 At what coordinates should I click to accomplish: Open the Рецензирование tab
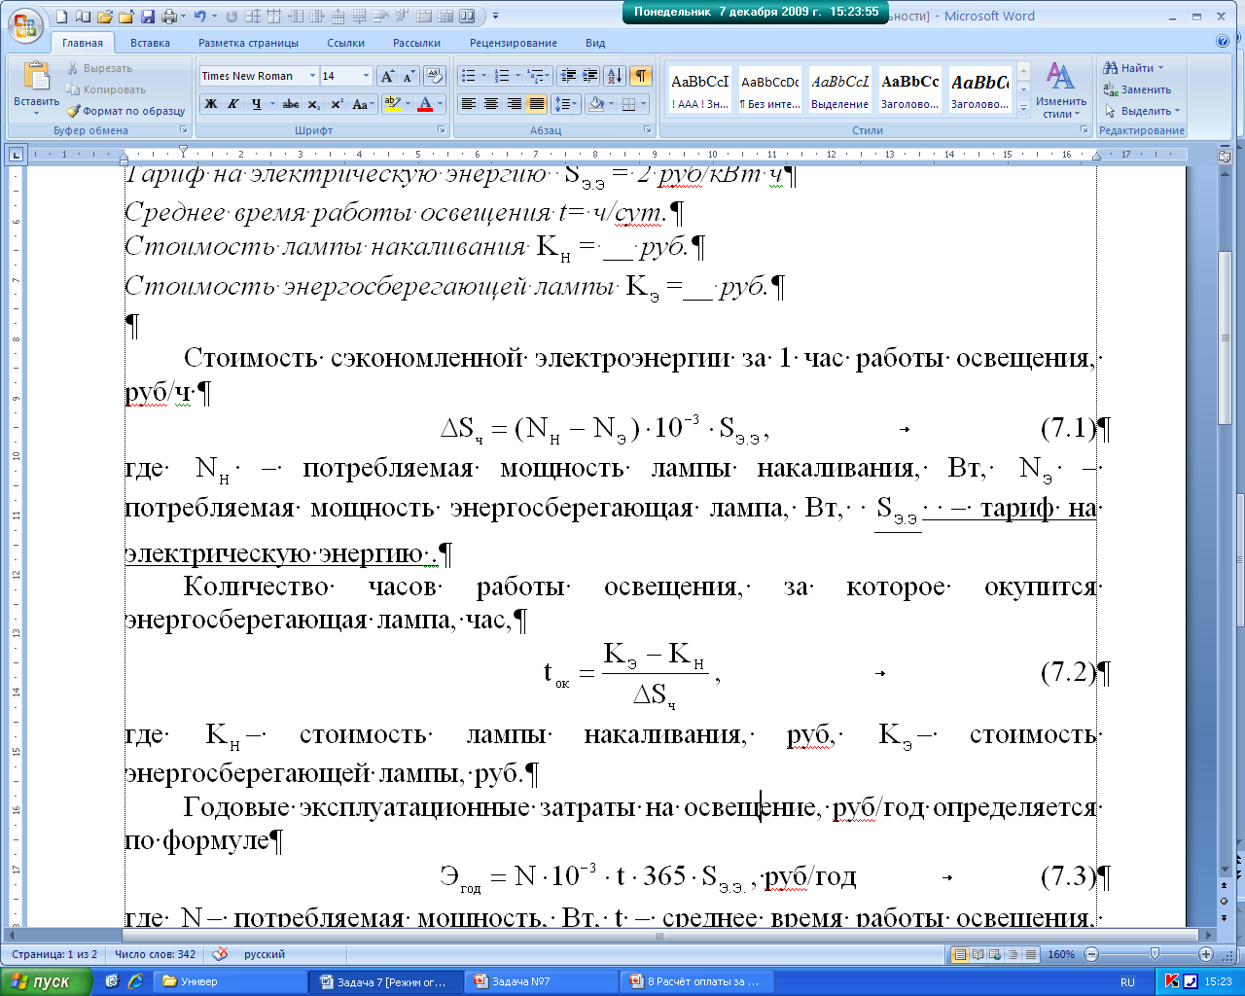coord(514,43)
